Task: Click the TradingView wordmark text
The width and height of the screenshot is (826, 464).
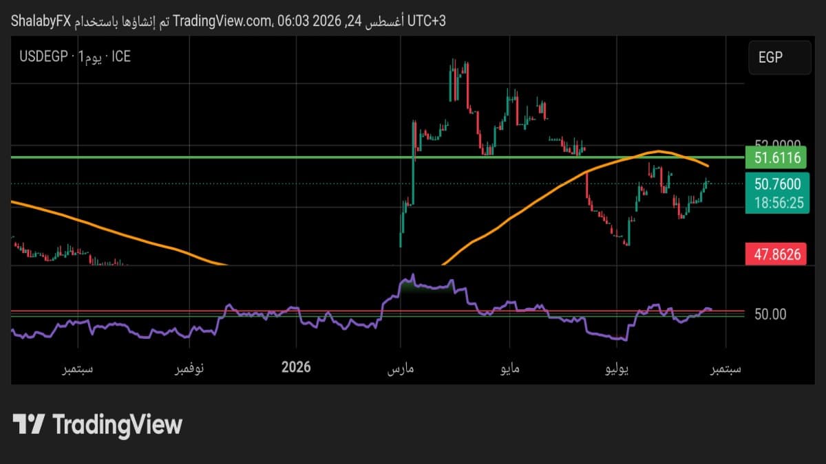Action: click(117, 424)
